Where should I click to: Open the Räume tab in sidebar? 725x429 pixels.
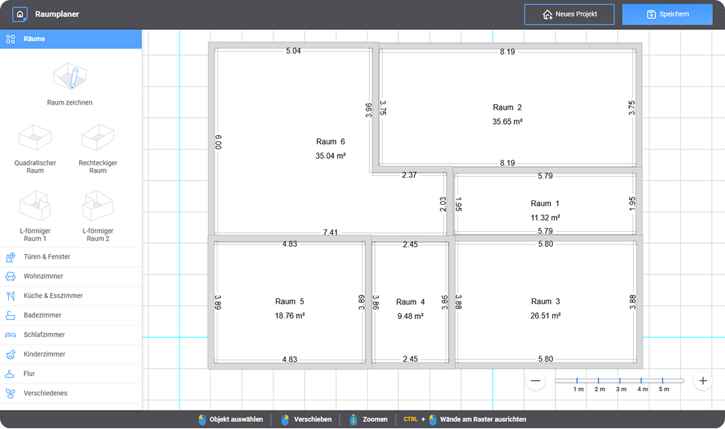pyautogui.click(x=70, y=38)
